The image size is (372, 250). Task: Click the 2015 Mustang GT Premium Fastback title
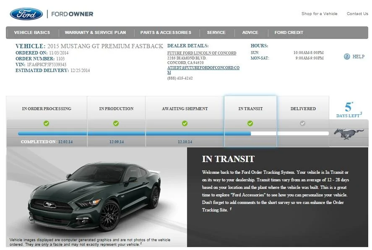(x=105, y=46)
